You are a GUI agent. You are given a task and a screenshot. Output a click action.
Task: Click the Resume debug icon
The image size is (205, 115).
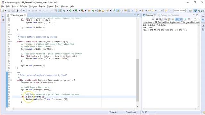point(29,11)
